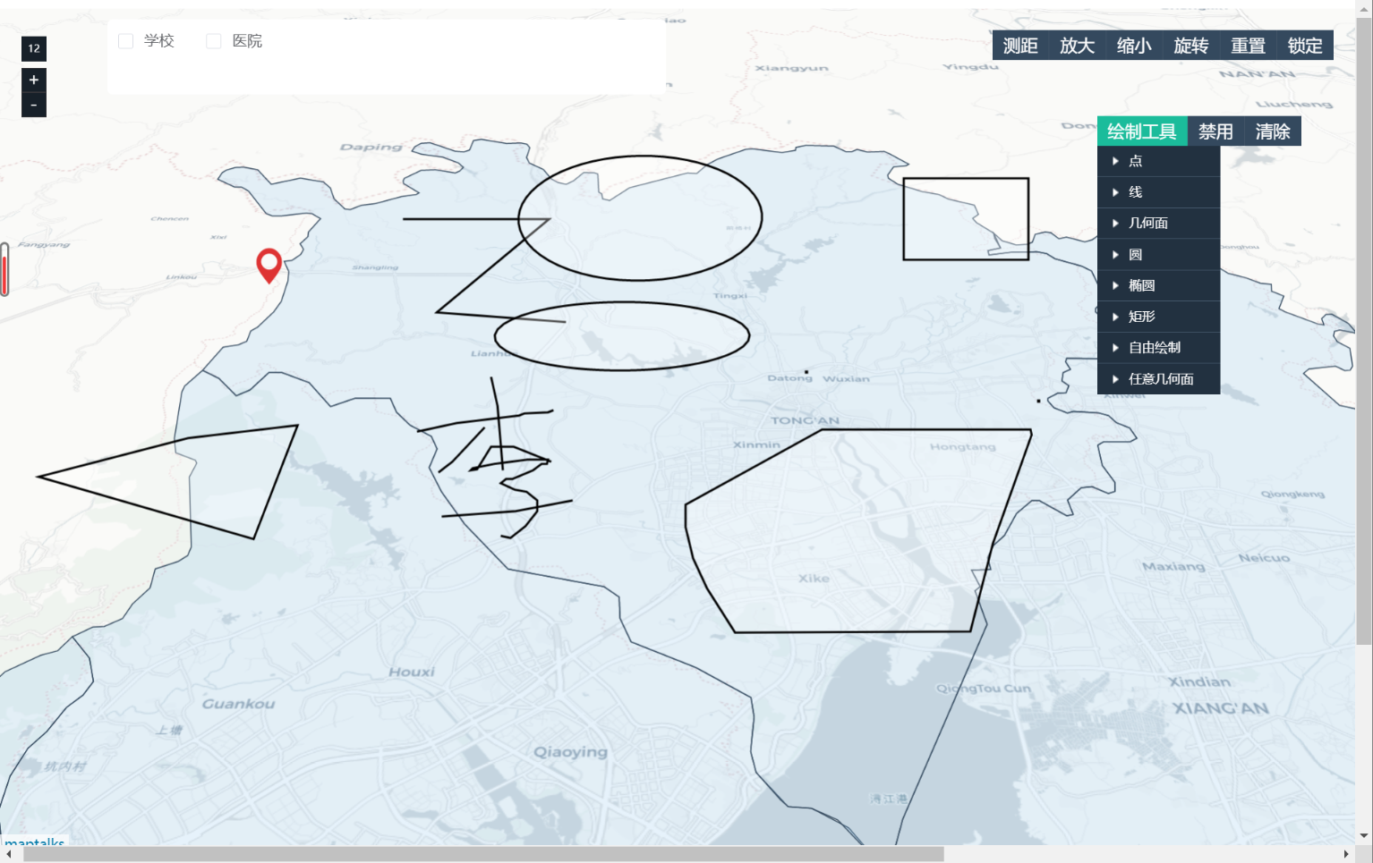Select 任意几何面 in the drawing tools menu
Viewport: 1373px width, 863px height.
[1158, 379]
